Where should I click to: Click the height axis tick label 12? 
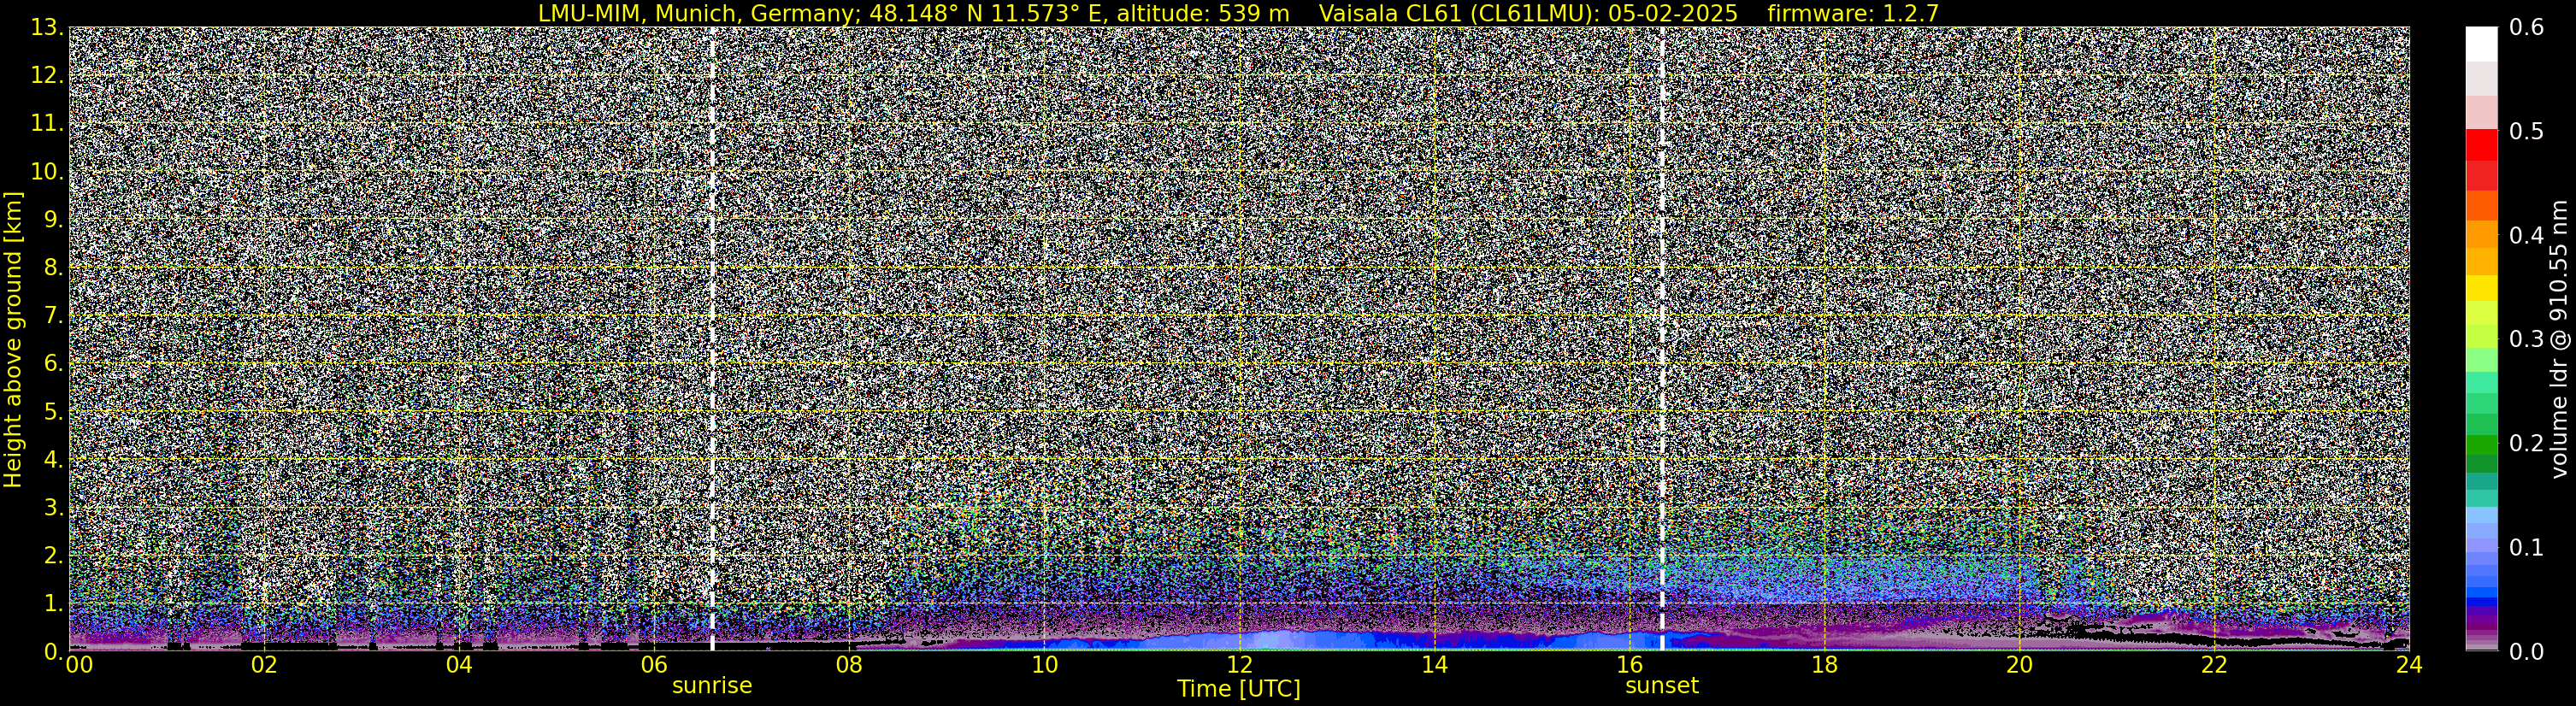[47, 76]
